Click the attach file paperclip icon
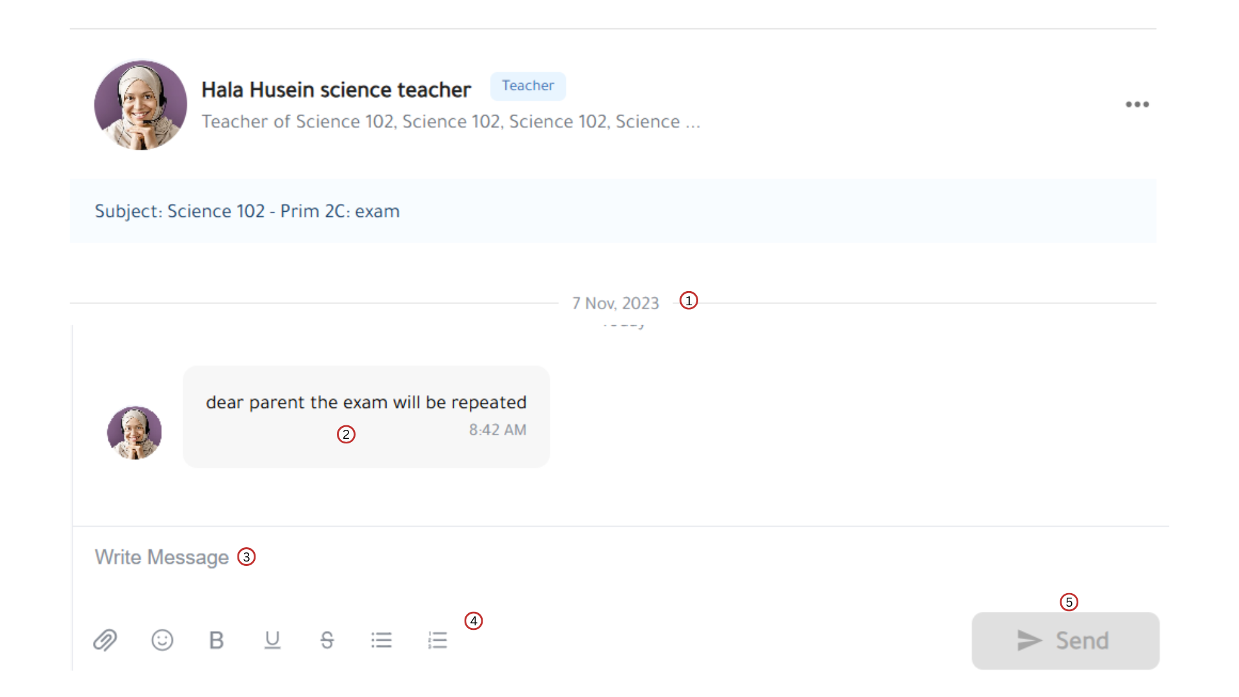The width and height of the screenshot is (1239, 697). 105,640
